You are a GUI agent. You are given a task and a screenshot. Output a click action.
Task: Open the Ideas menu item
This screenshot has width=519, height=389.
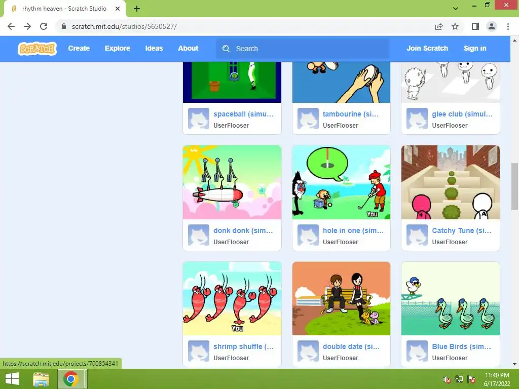tap(154, 48)
